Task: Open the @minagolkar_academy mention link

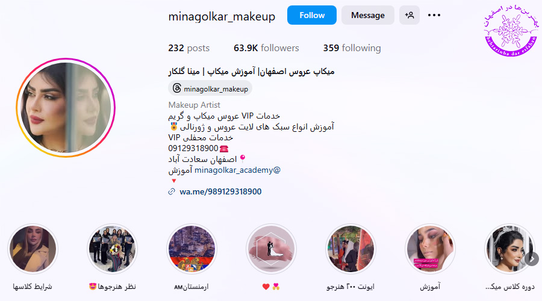Action: point(237,170)
